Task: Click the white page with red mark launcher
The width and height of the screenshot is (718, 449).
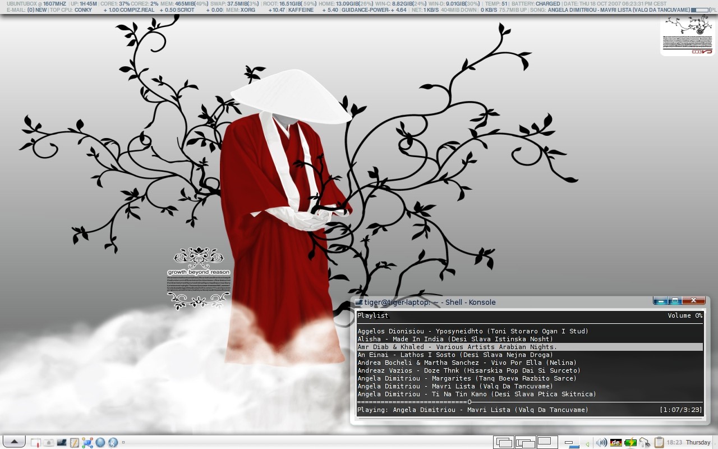Action: pos(36,442)
